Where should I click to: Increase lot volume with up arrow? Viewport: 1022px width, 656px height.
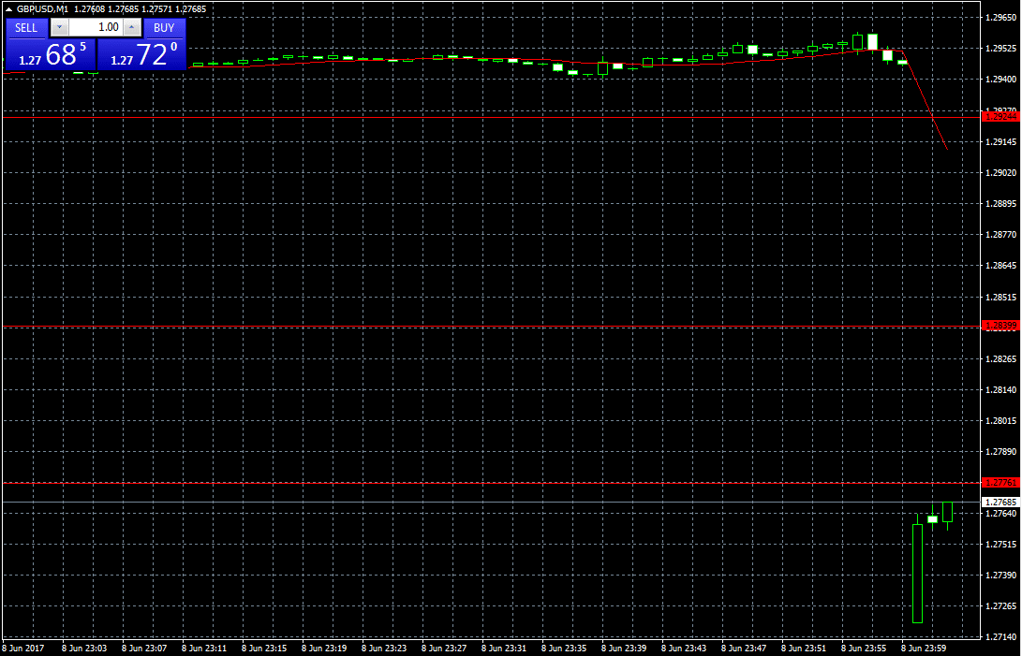tap(132, 27)
